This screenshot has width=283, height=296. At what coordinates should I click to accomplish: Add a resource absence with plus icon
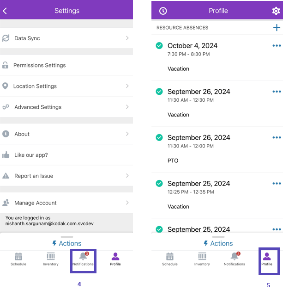click(x=277, y=28)
